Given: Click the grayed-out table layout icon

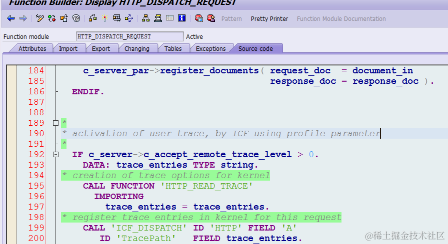Looking at the screenshot, I should coord(169,18).
